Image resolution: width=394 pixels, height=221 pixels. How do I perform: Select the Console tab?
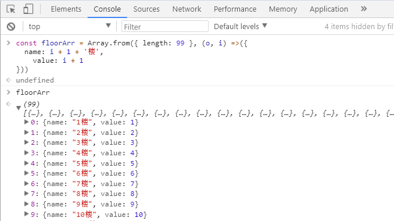108,9
